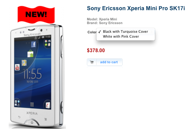
Task: Click the red NEW! banner
Action: [36, 15]
